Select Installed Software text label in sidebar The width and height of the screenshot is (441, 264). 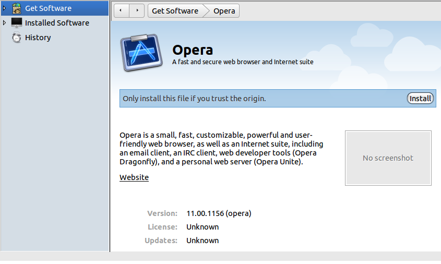(57, 23)
